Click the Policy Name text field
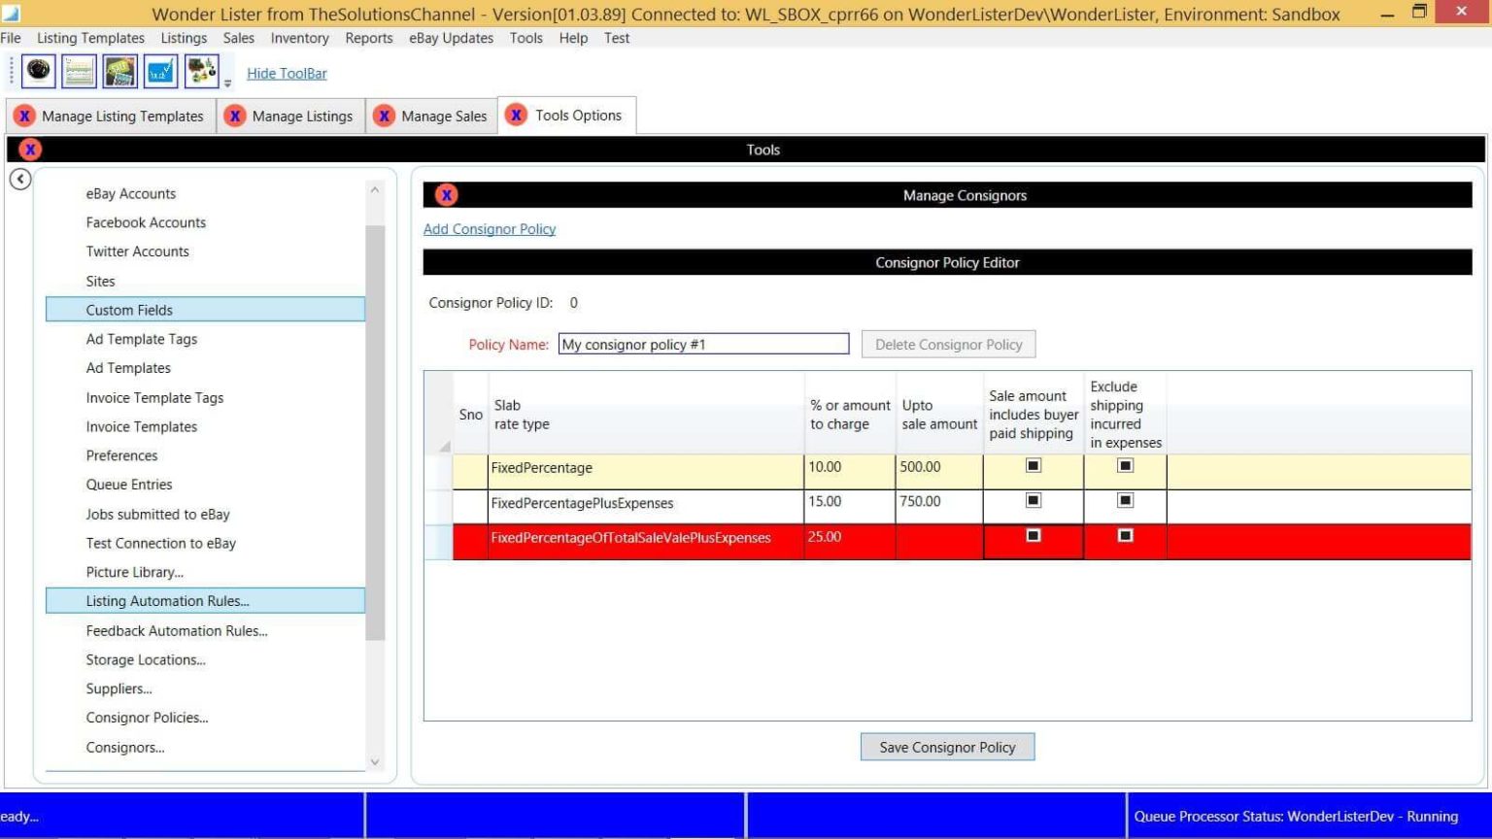This screenshot has height=839, width=1492. click(x=703, y=345)
